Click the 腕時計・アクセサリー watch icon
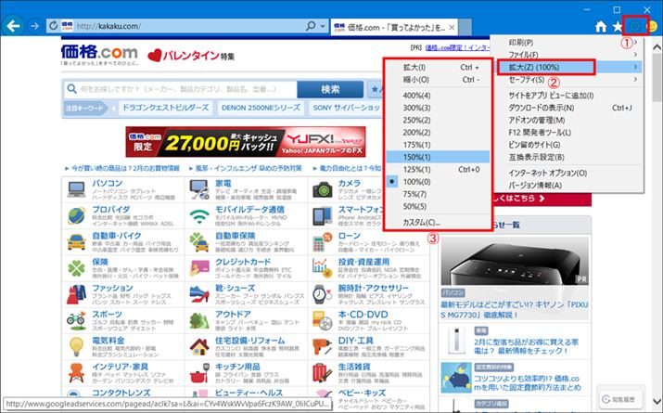Screen dimensions: 663x413 coord(322,294)
